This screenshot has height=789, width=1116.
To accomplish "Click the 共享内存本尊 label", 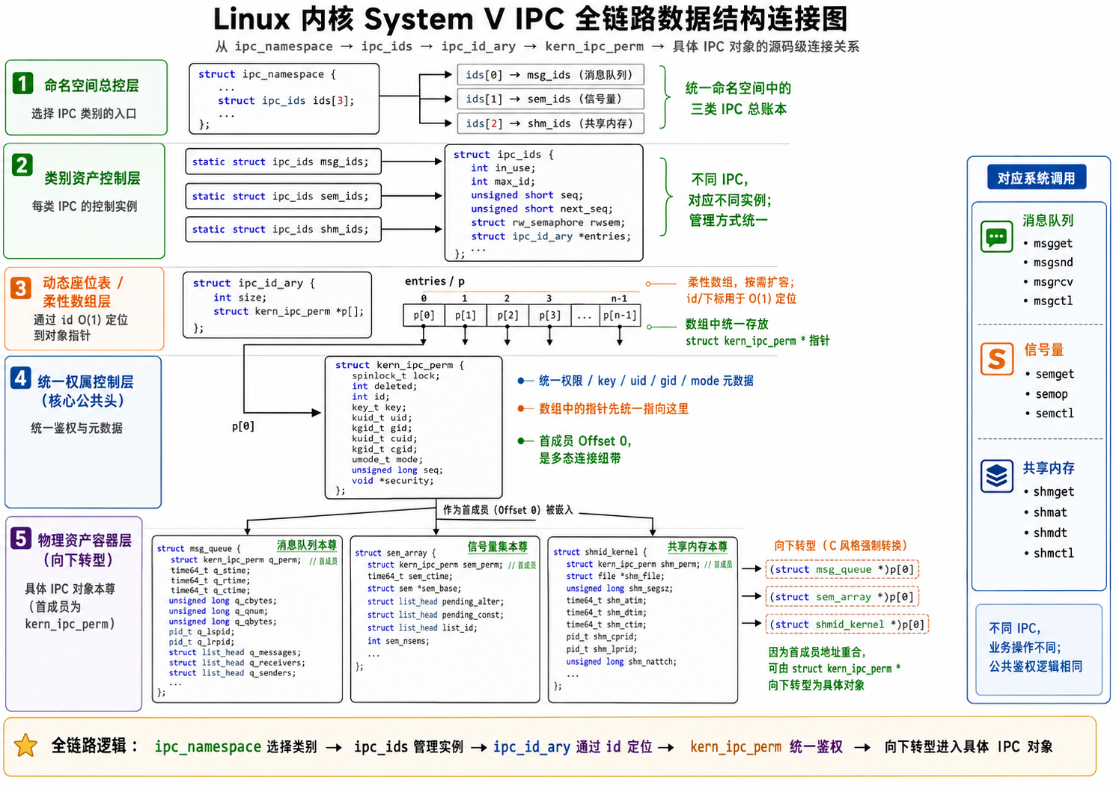I will point(698,547).
